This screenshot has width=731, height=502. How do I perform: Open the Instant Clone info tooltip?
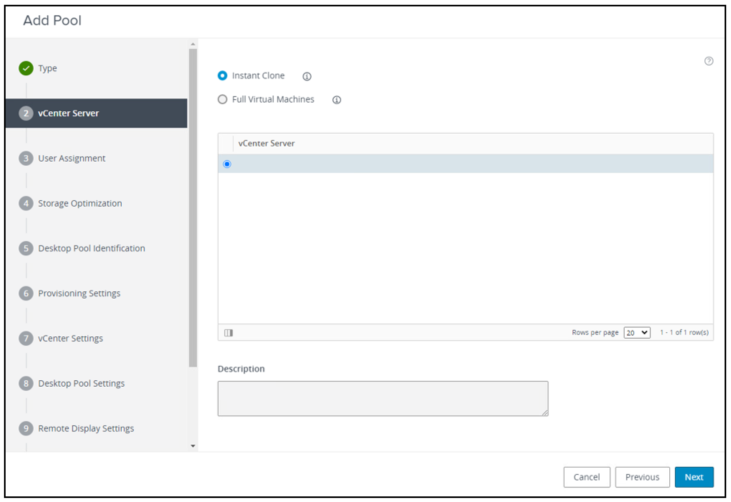307,76
